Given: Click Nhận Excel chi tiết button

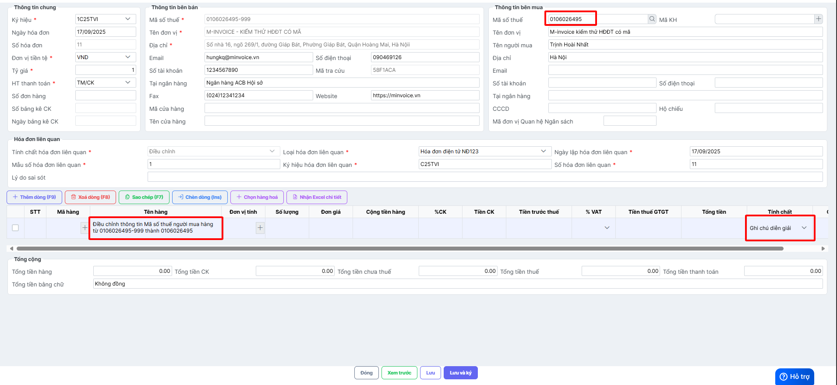Looking at the screenshot, I should tap(317, 197).
